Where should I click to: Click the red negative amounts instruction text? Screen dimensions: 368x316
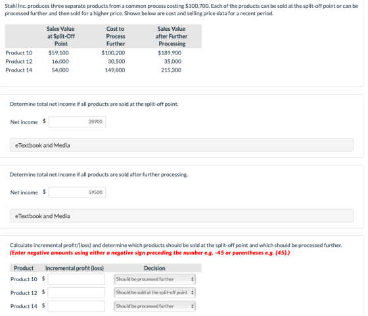point(150,253)
